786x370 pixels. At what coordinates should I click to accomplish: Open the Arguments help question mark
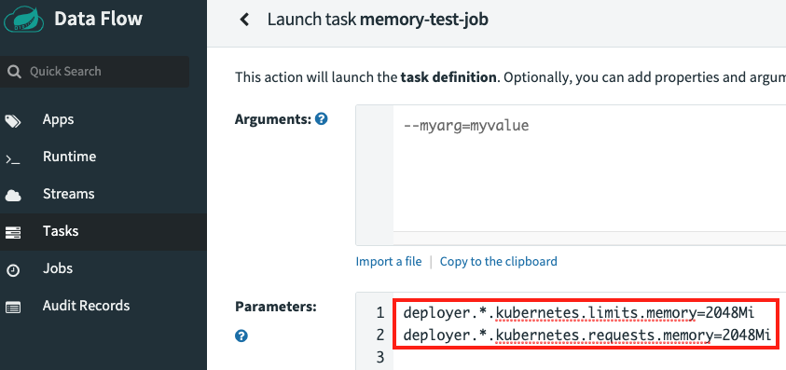322,119
